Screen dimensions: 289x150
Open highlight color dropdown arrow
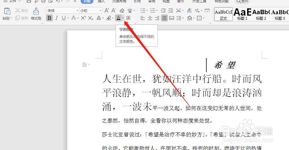coord(113,18)
